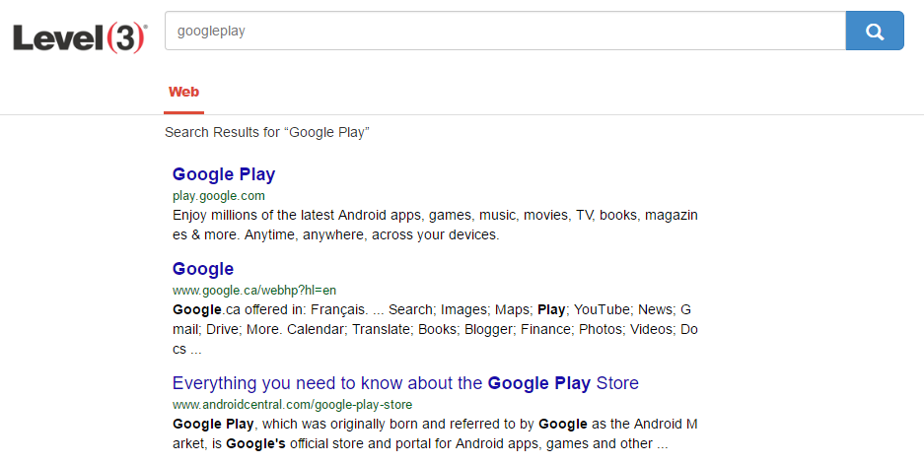
Task: Open Everything you need to know about Google Play Store
Action: click(x=405, y=383)
